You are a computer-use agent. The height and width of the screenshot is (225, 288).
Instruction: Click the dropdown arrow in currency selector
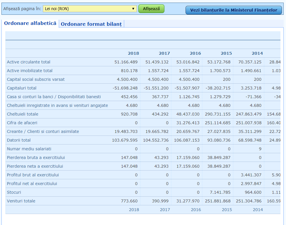(x=133, y=9)
